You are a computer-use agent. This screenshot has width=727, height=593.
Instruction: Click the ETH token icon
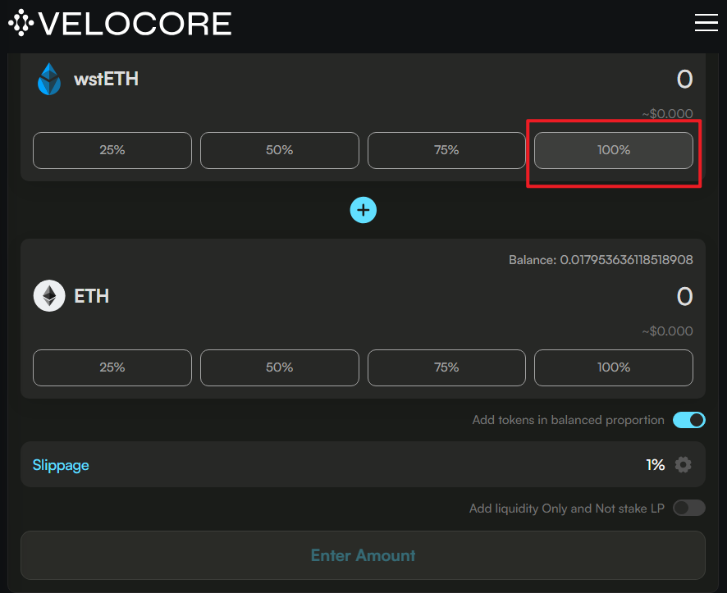[x=49, y=295]
